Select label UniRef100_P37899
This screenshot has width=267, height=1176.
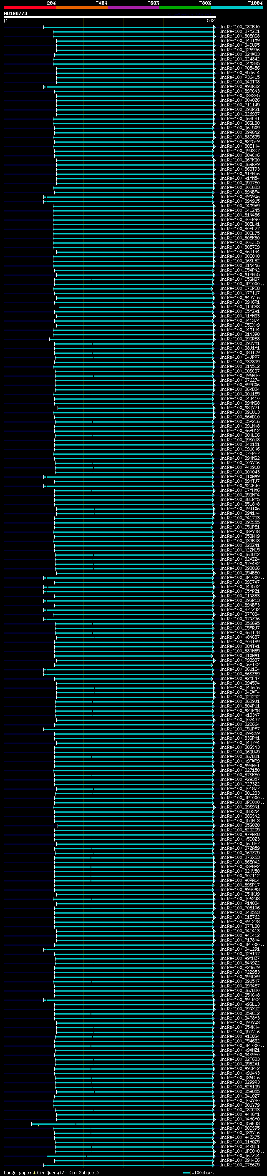pyautogui.click(x=239, y=362)
